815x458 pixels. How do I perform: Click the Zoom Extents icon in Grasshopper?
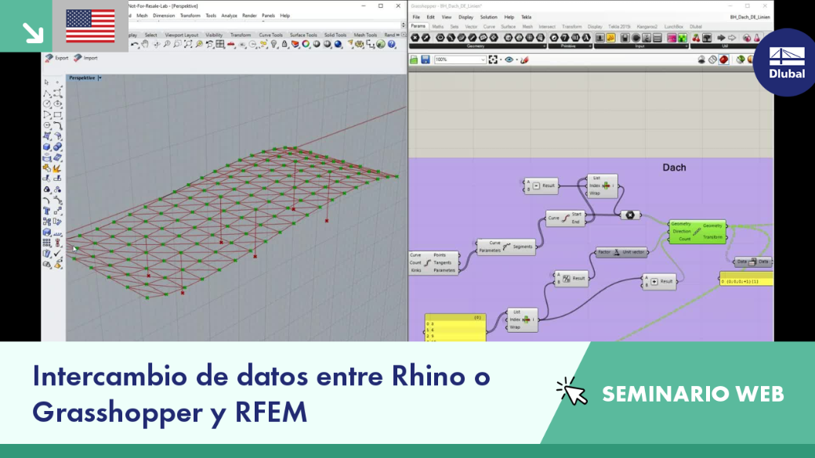(493, 60)
